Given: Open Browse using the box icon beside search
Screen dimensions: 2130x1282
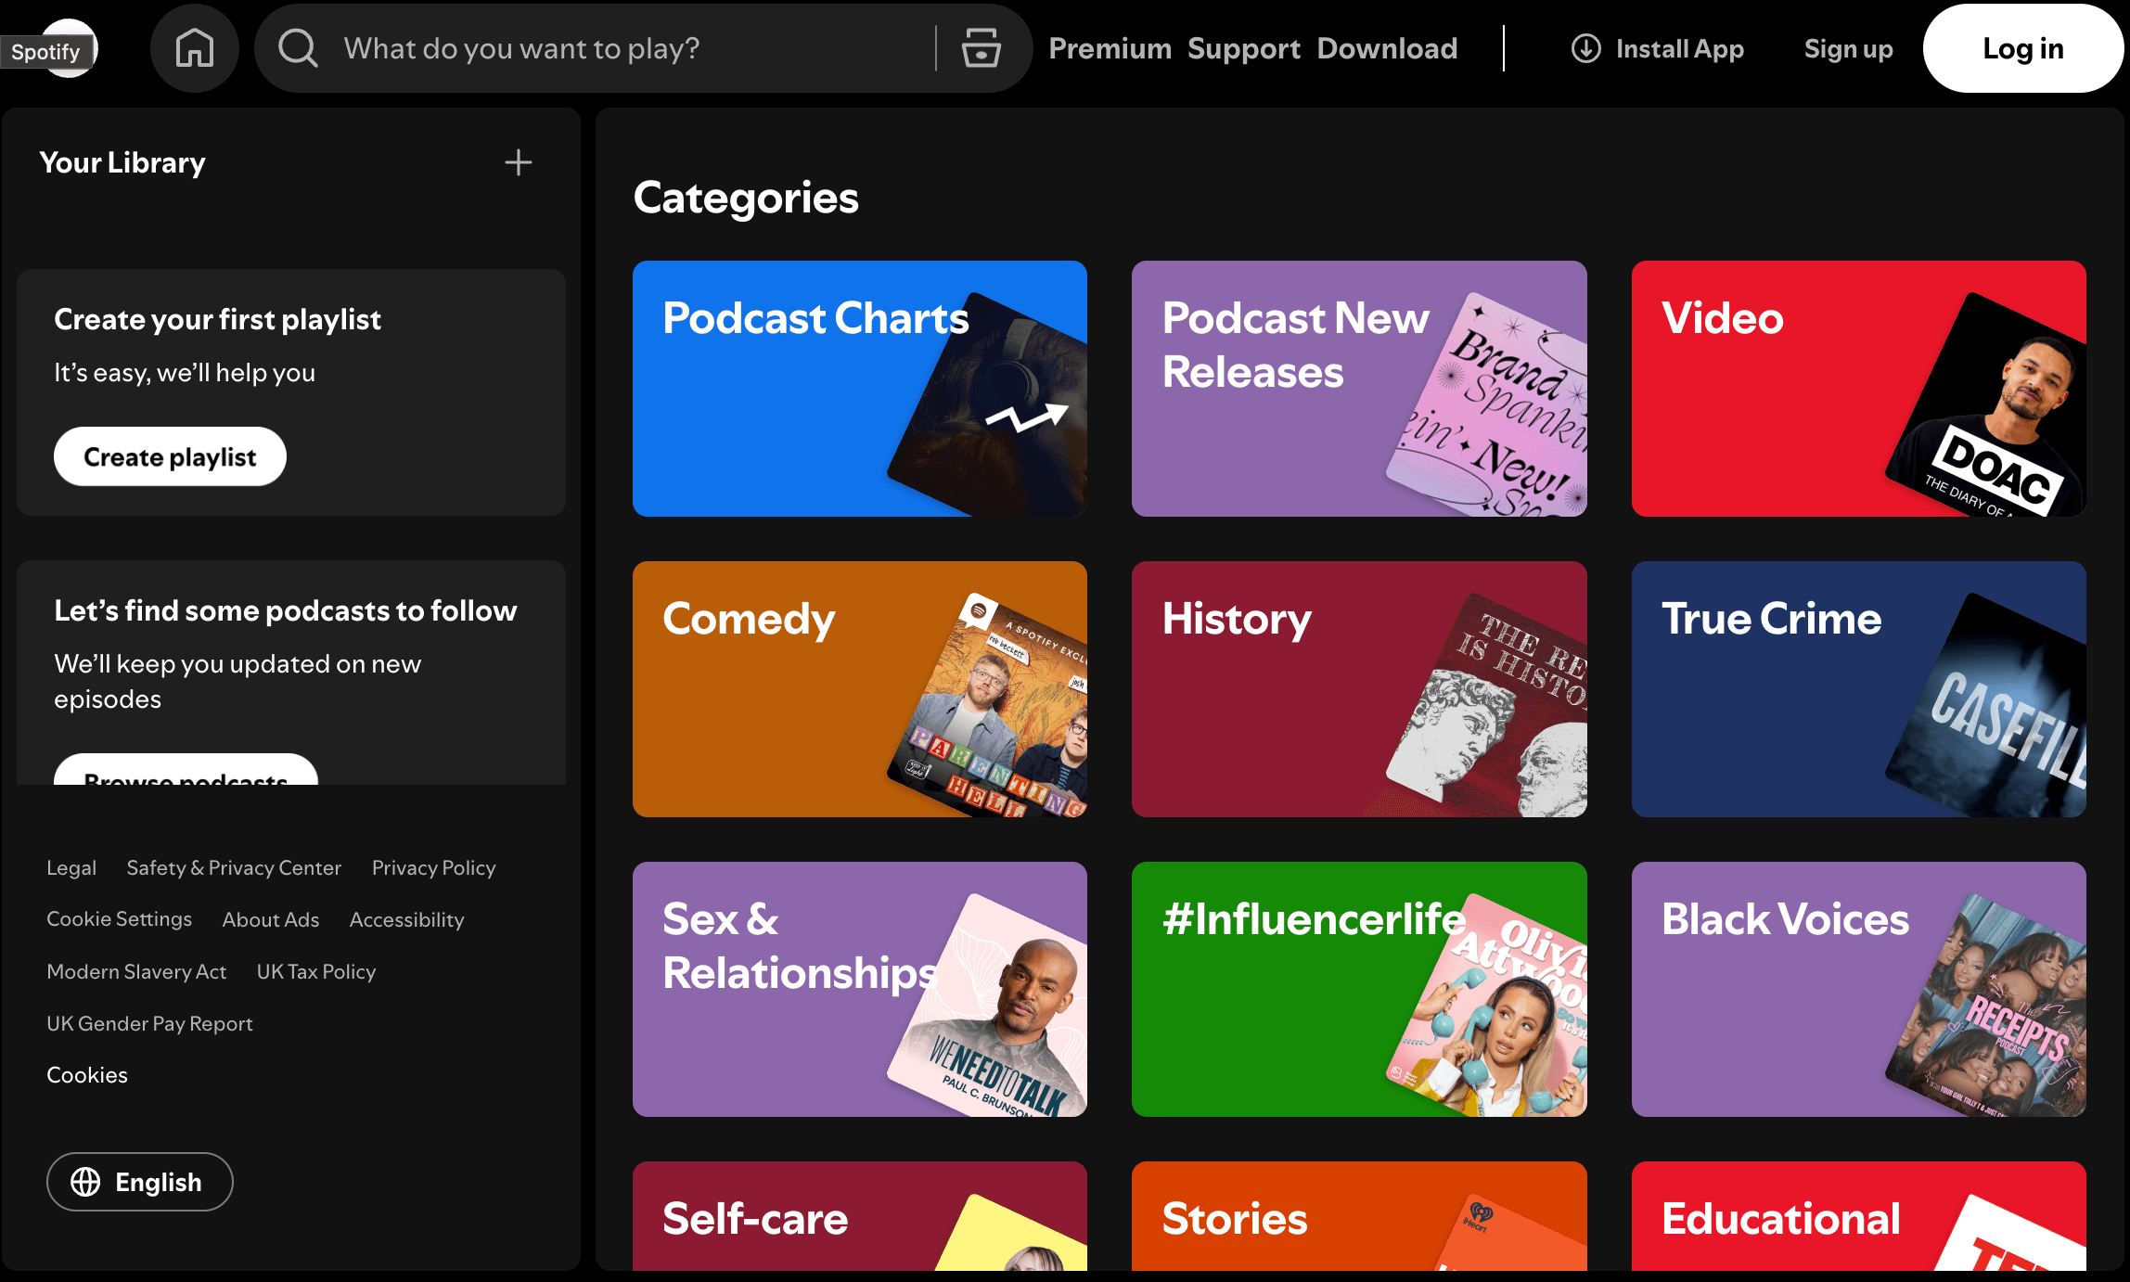Looking at the screenshot, I should (x=981, y=48).
